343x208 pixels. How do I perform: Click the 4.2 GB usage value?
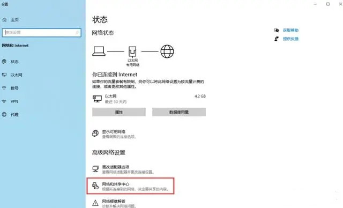click(x=200, y=96)
